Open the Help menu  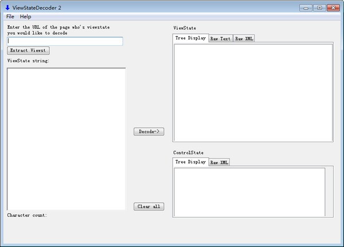coord(26,17)
